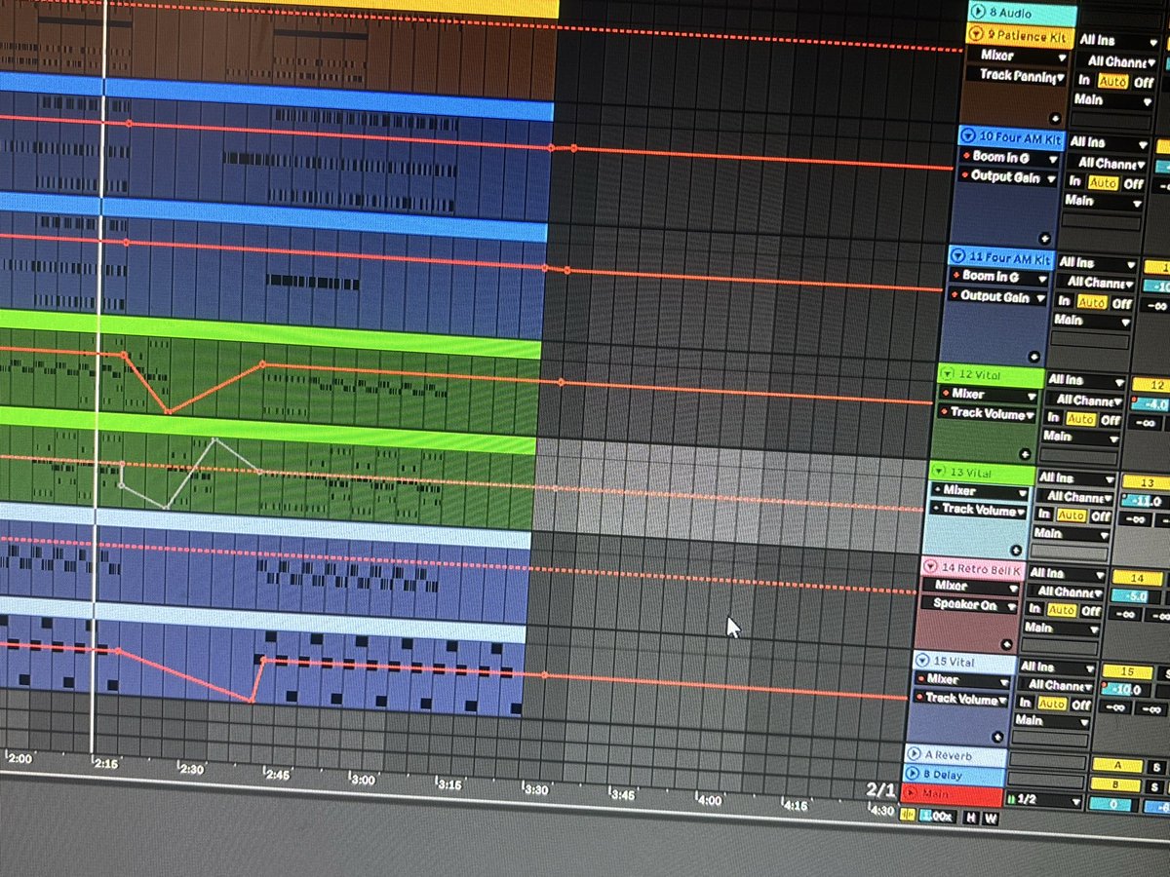1170x877 pixels.
Task: Open Output Gain dropdown on 10 Four AM Kit
Action: [x=1007, y=177]
